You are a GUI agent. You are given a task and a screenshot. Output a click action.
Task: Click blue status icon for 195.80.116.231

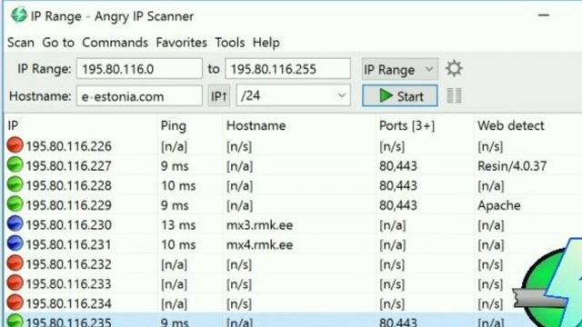click(x=15, y=243)
